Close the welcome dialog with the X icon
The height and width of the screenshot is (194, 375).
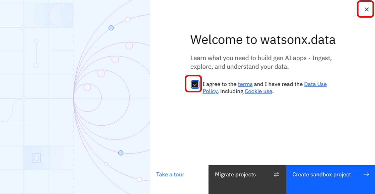[366, 10]
